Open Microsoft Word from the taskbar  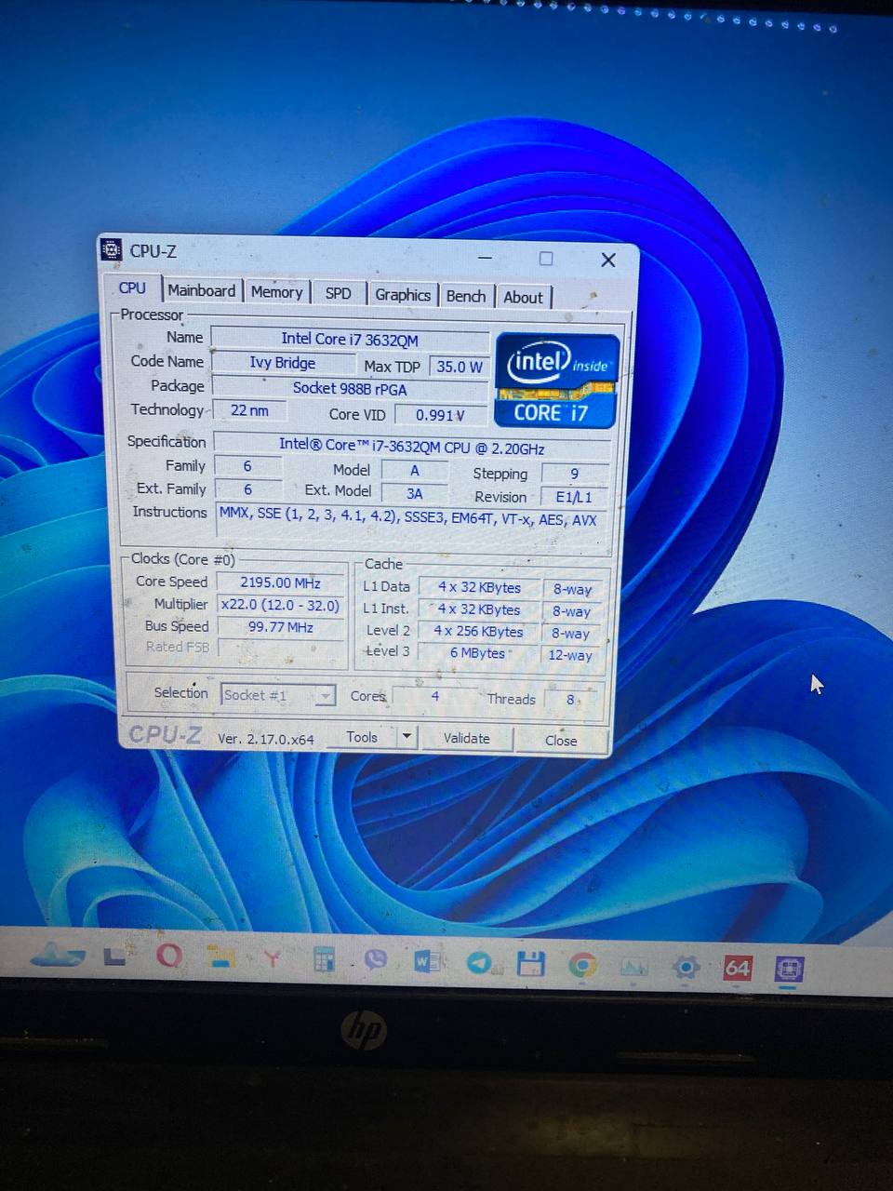coord(427,960)
